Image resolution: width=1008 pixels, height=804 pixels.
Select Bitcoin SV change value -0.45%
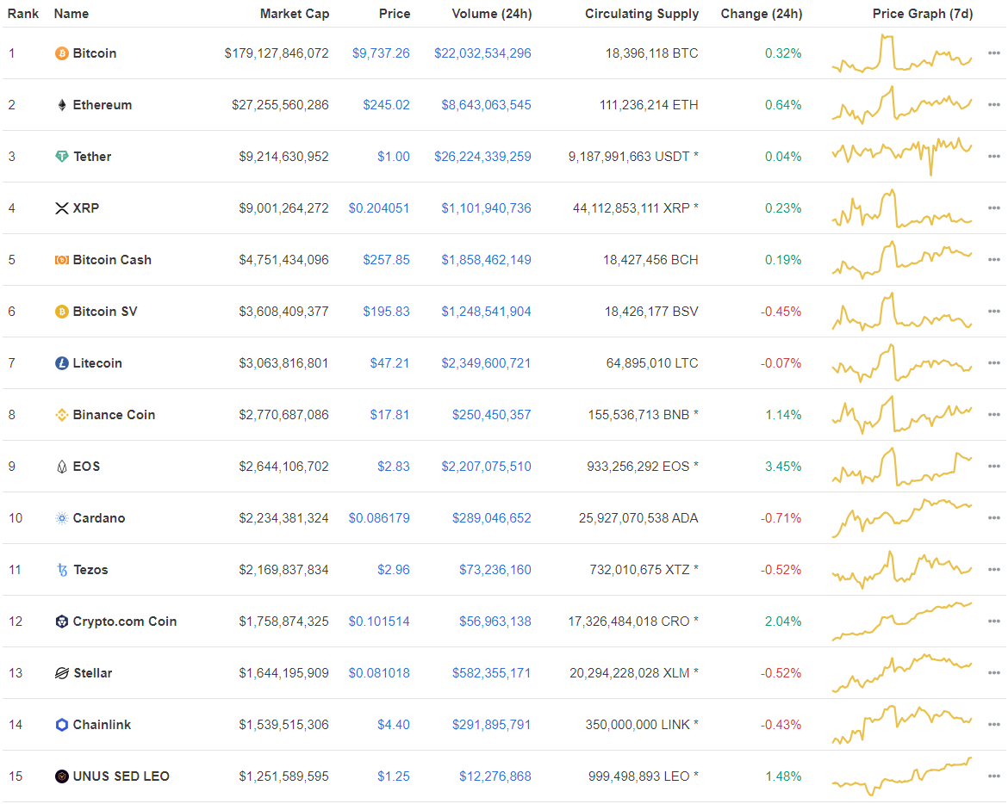pos(781,312)
